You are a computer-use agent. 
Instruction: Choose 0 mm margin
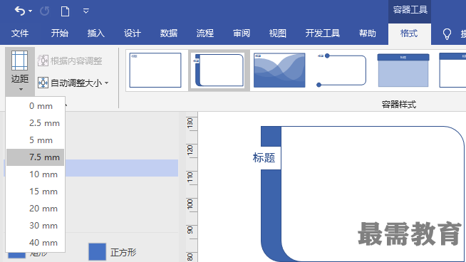[x=36, y=106]
